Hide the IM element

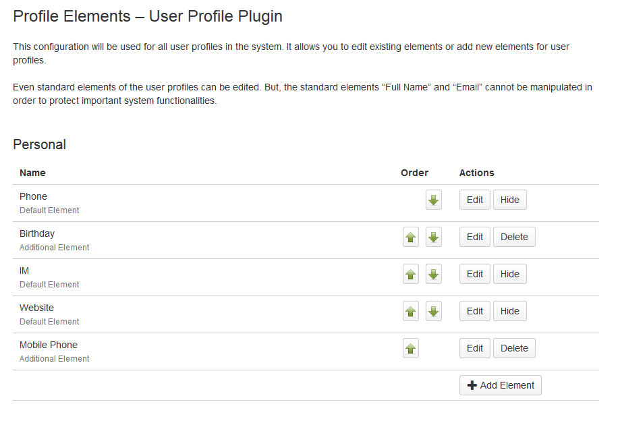[x=510, y=274]
